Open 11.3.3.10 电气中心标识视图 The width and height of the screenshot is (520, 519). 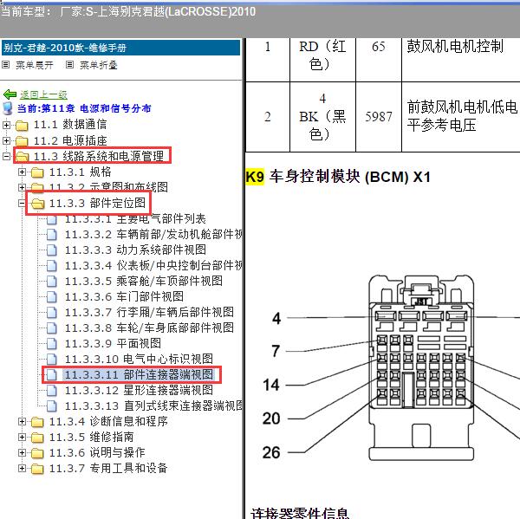pos(139,360)
